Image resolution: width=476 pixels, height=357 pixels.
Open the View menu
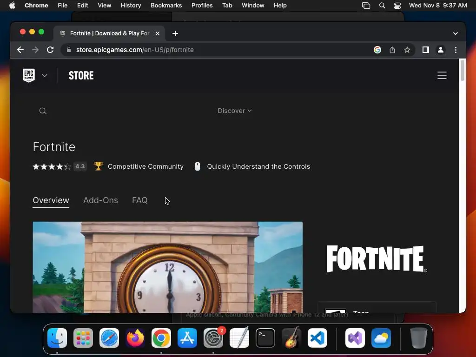pos(105,6)
